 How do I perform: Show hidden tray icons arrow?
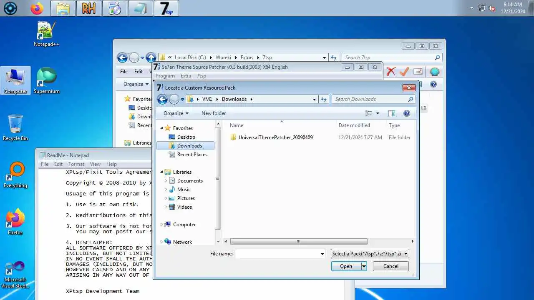472,8
